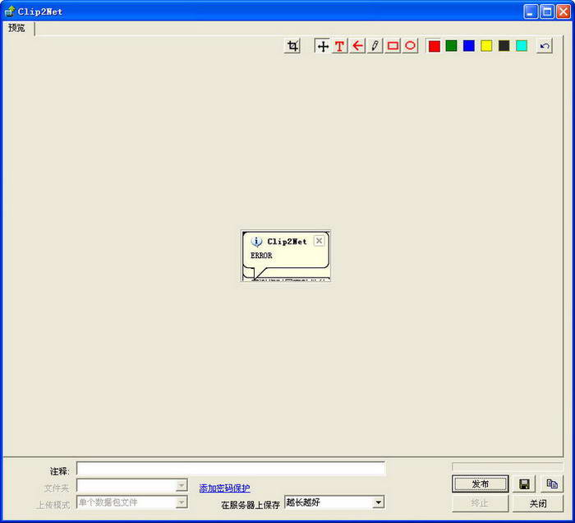Pick the red color swatch
The height and width of the screenshot is (523, 575).
coord(435,46)
